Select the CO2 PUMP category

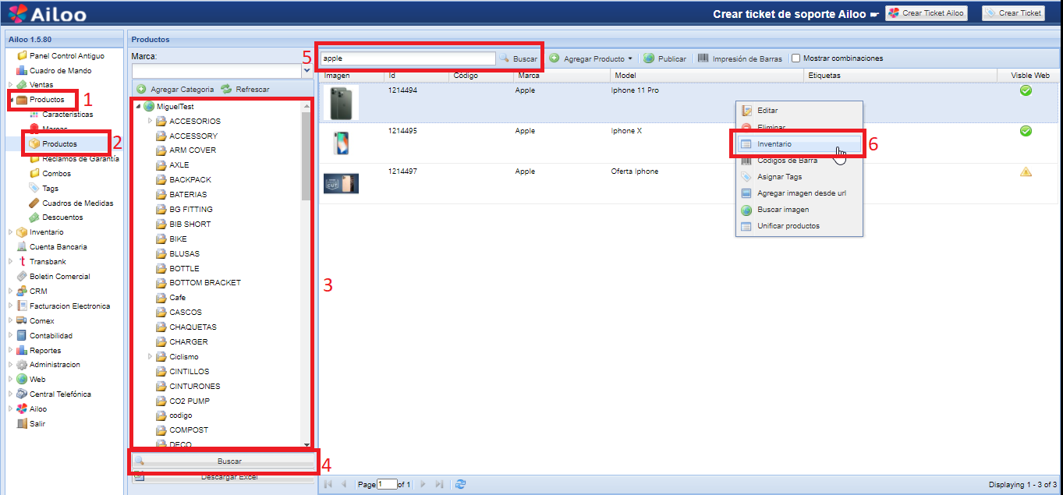pyautogui.click(x=190, y=401)
